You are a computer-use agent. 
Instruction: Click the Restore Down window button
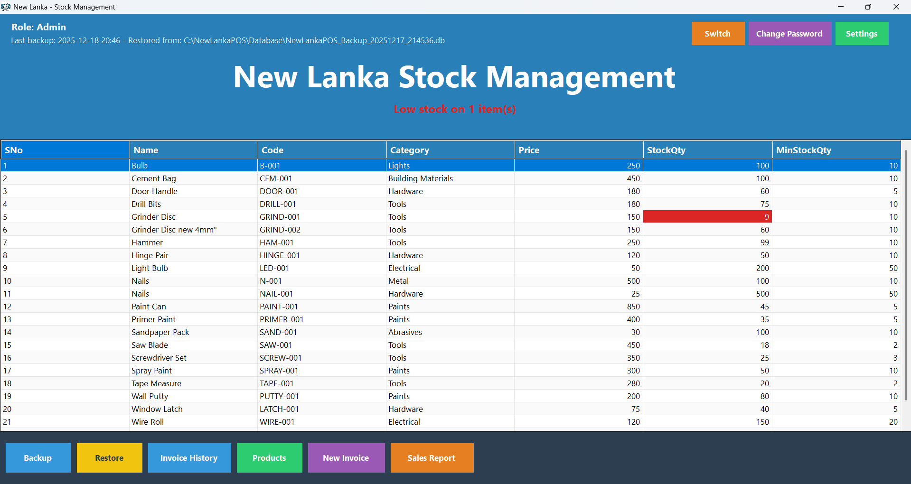pos(868,7)
